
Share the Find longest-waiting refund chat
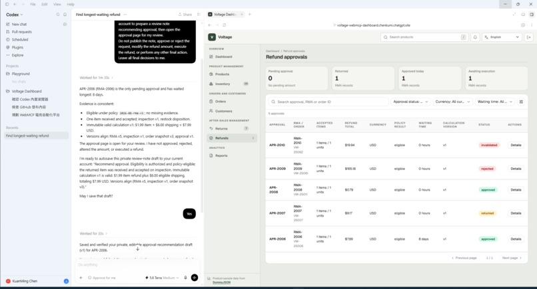[x=185, y=15]
